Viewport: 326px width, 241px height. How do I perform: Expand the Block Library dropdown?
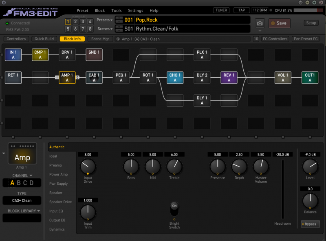click(x=24, y=211)
